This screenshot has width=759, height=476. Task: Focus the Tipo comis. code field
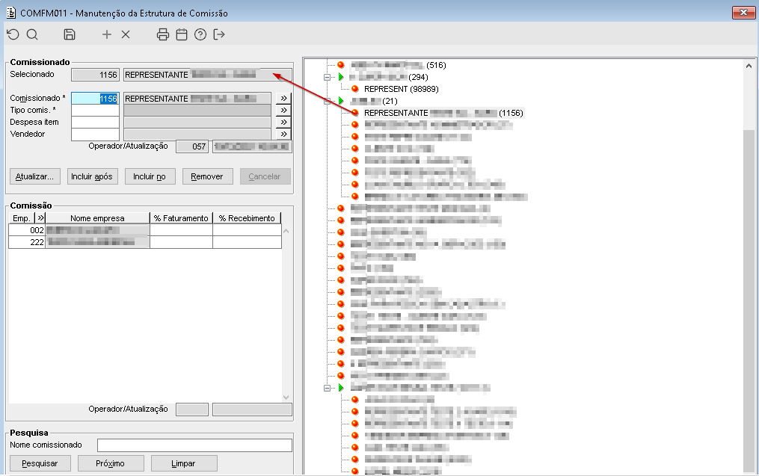[x=96, y=111]
